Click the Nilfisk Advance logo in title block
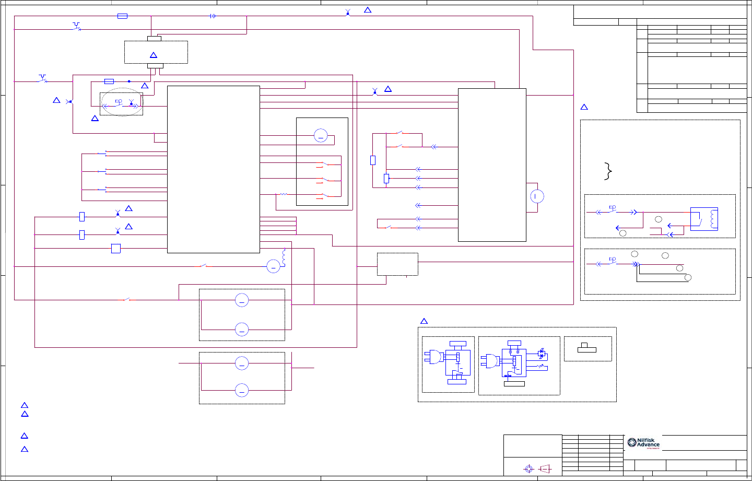The image size is (752, 481). [x=643, y=443]
